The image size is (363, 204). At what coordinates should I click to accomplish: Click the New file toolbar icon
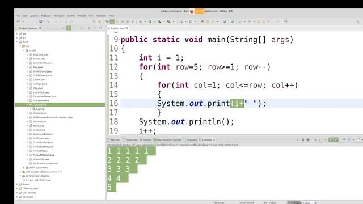[x=18, y=22]
